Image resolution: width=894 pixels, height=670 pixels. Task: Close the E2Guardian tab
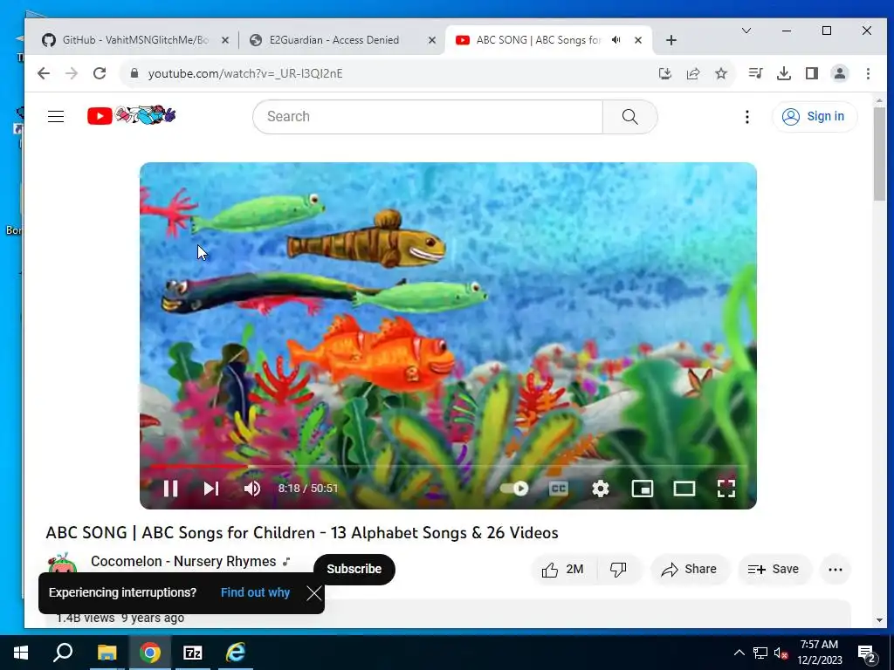(x=431, y=40)
